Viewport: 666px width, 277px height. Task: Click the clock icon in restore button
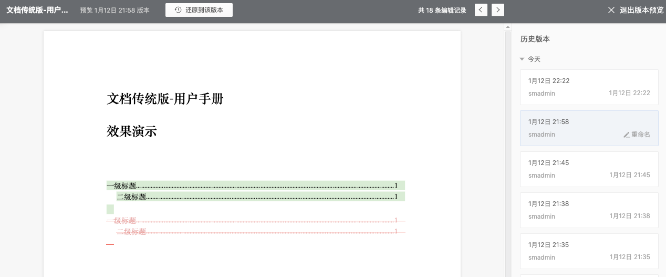178,10
